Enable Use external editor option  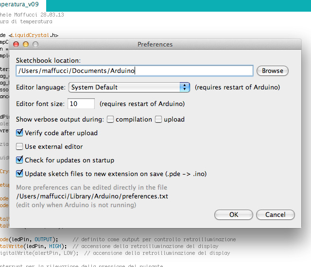point(20,146)
